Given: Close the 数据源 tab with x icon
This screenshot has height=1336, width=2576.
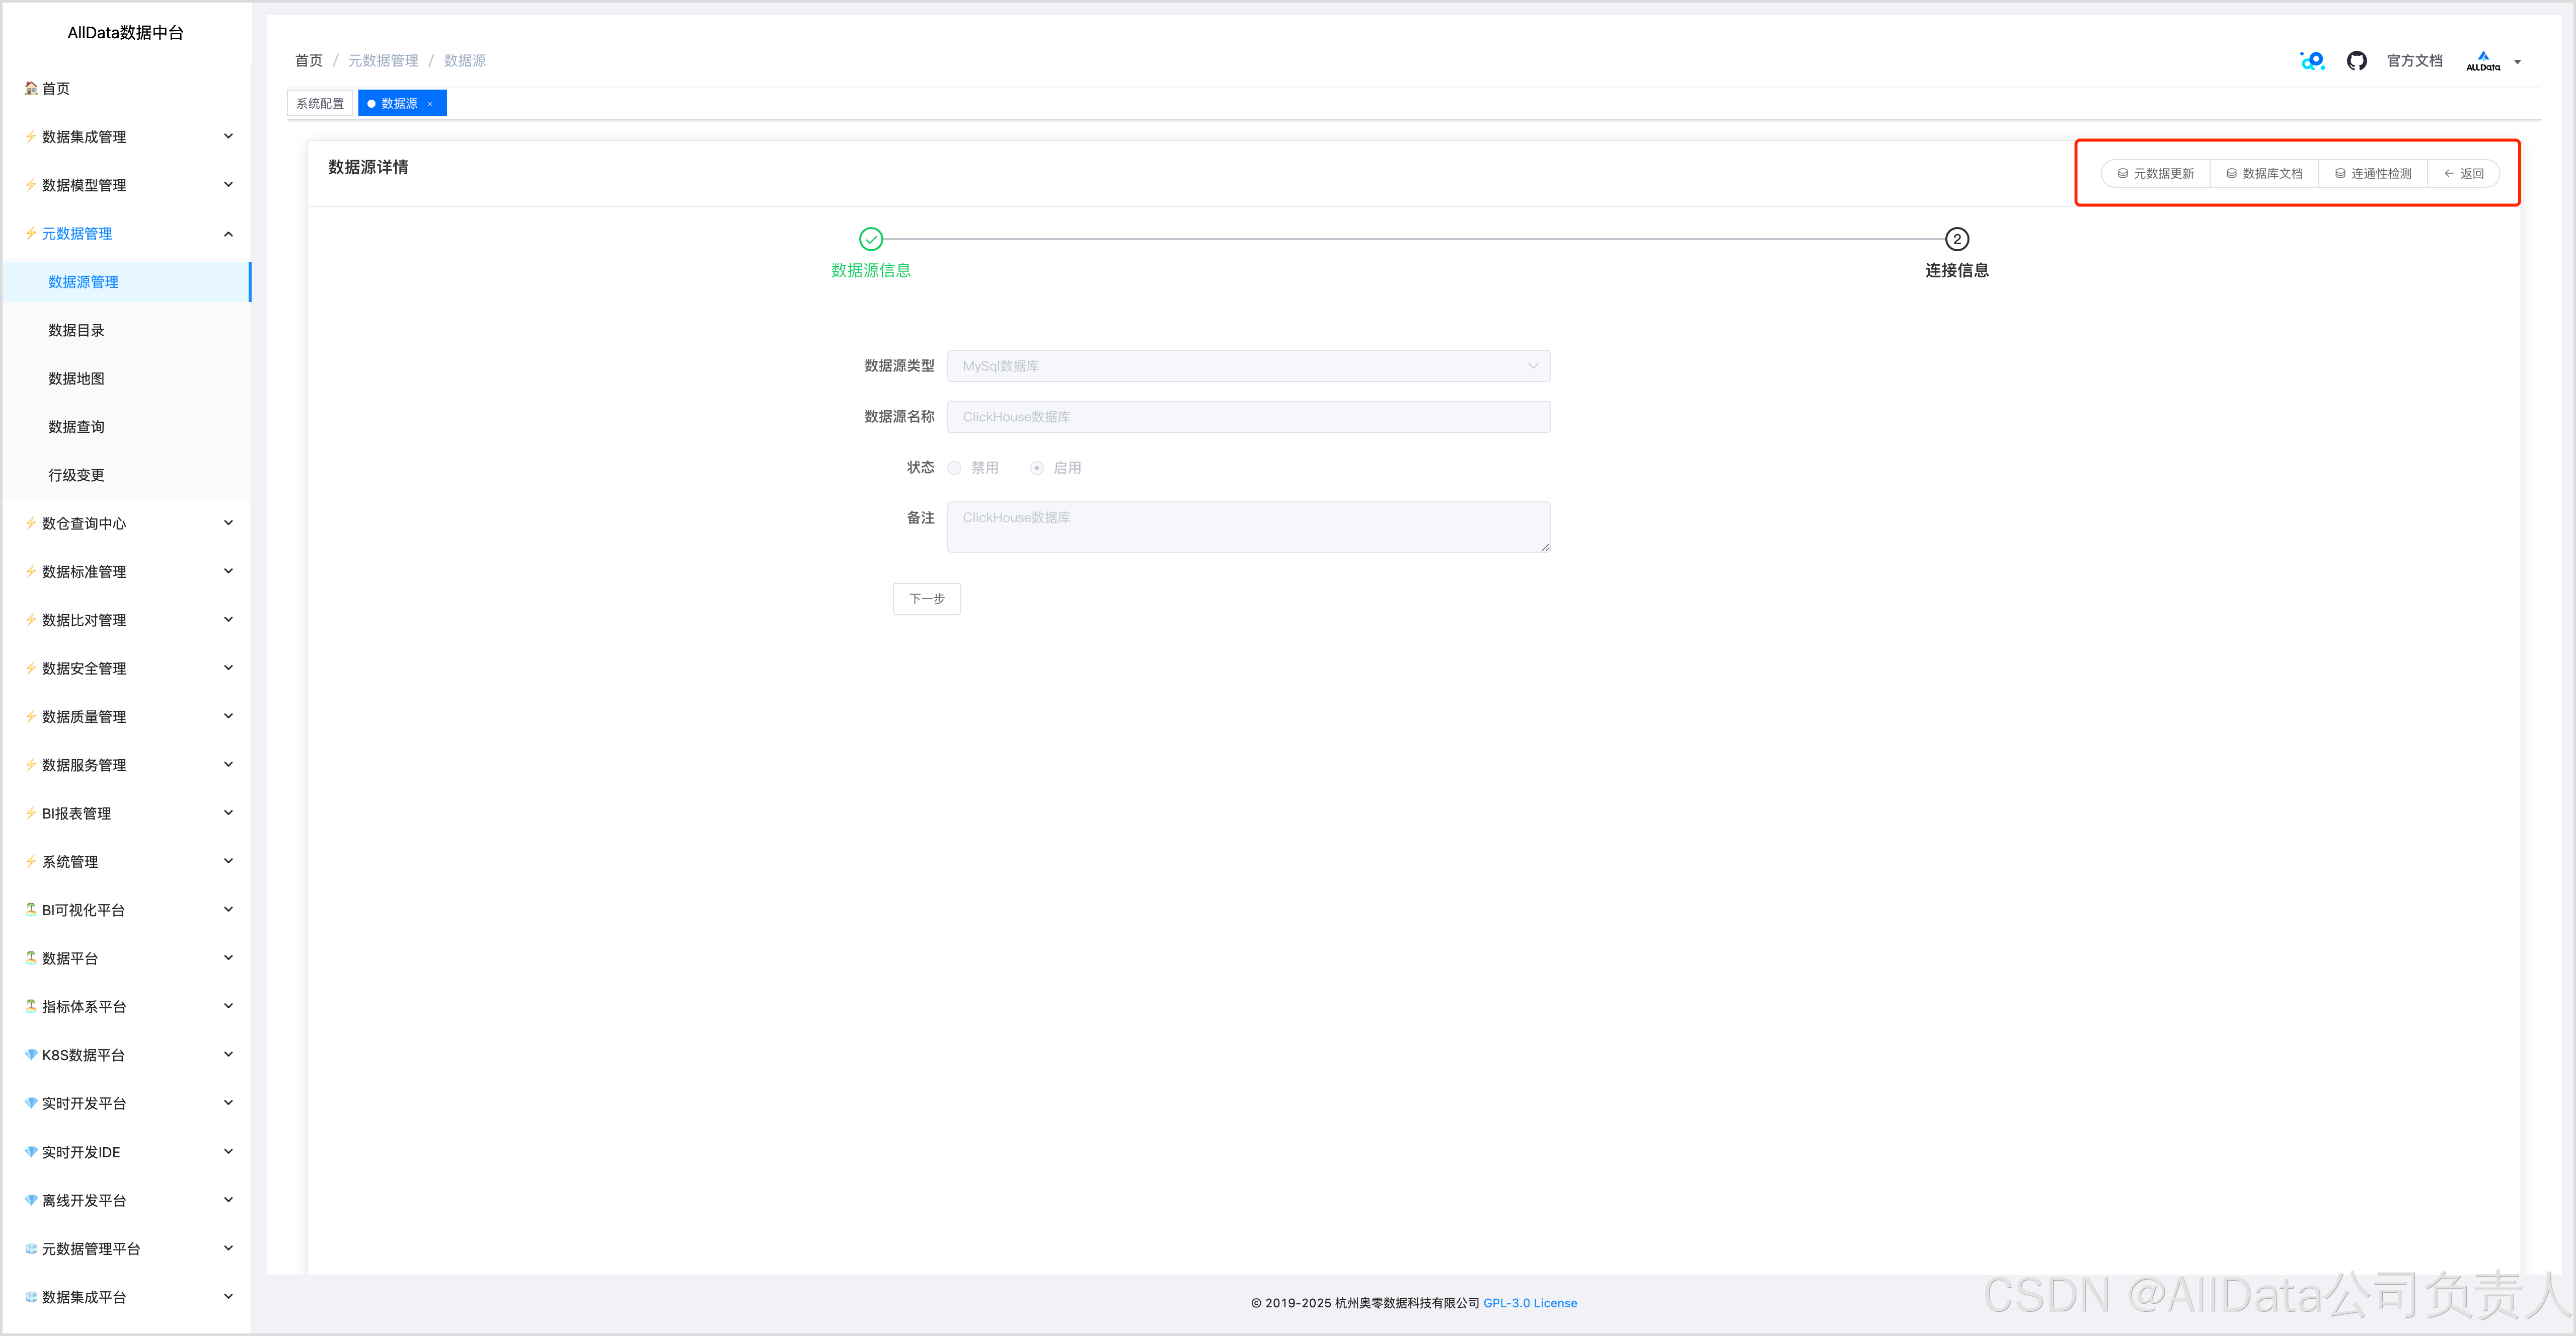Looking at the screenshot, I should [x=430, y=104].
